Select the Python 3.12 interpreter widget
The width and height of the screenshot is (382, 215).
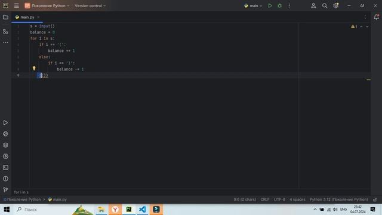(338, 199)
